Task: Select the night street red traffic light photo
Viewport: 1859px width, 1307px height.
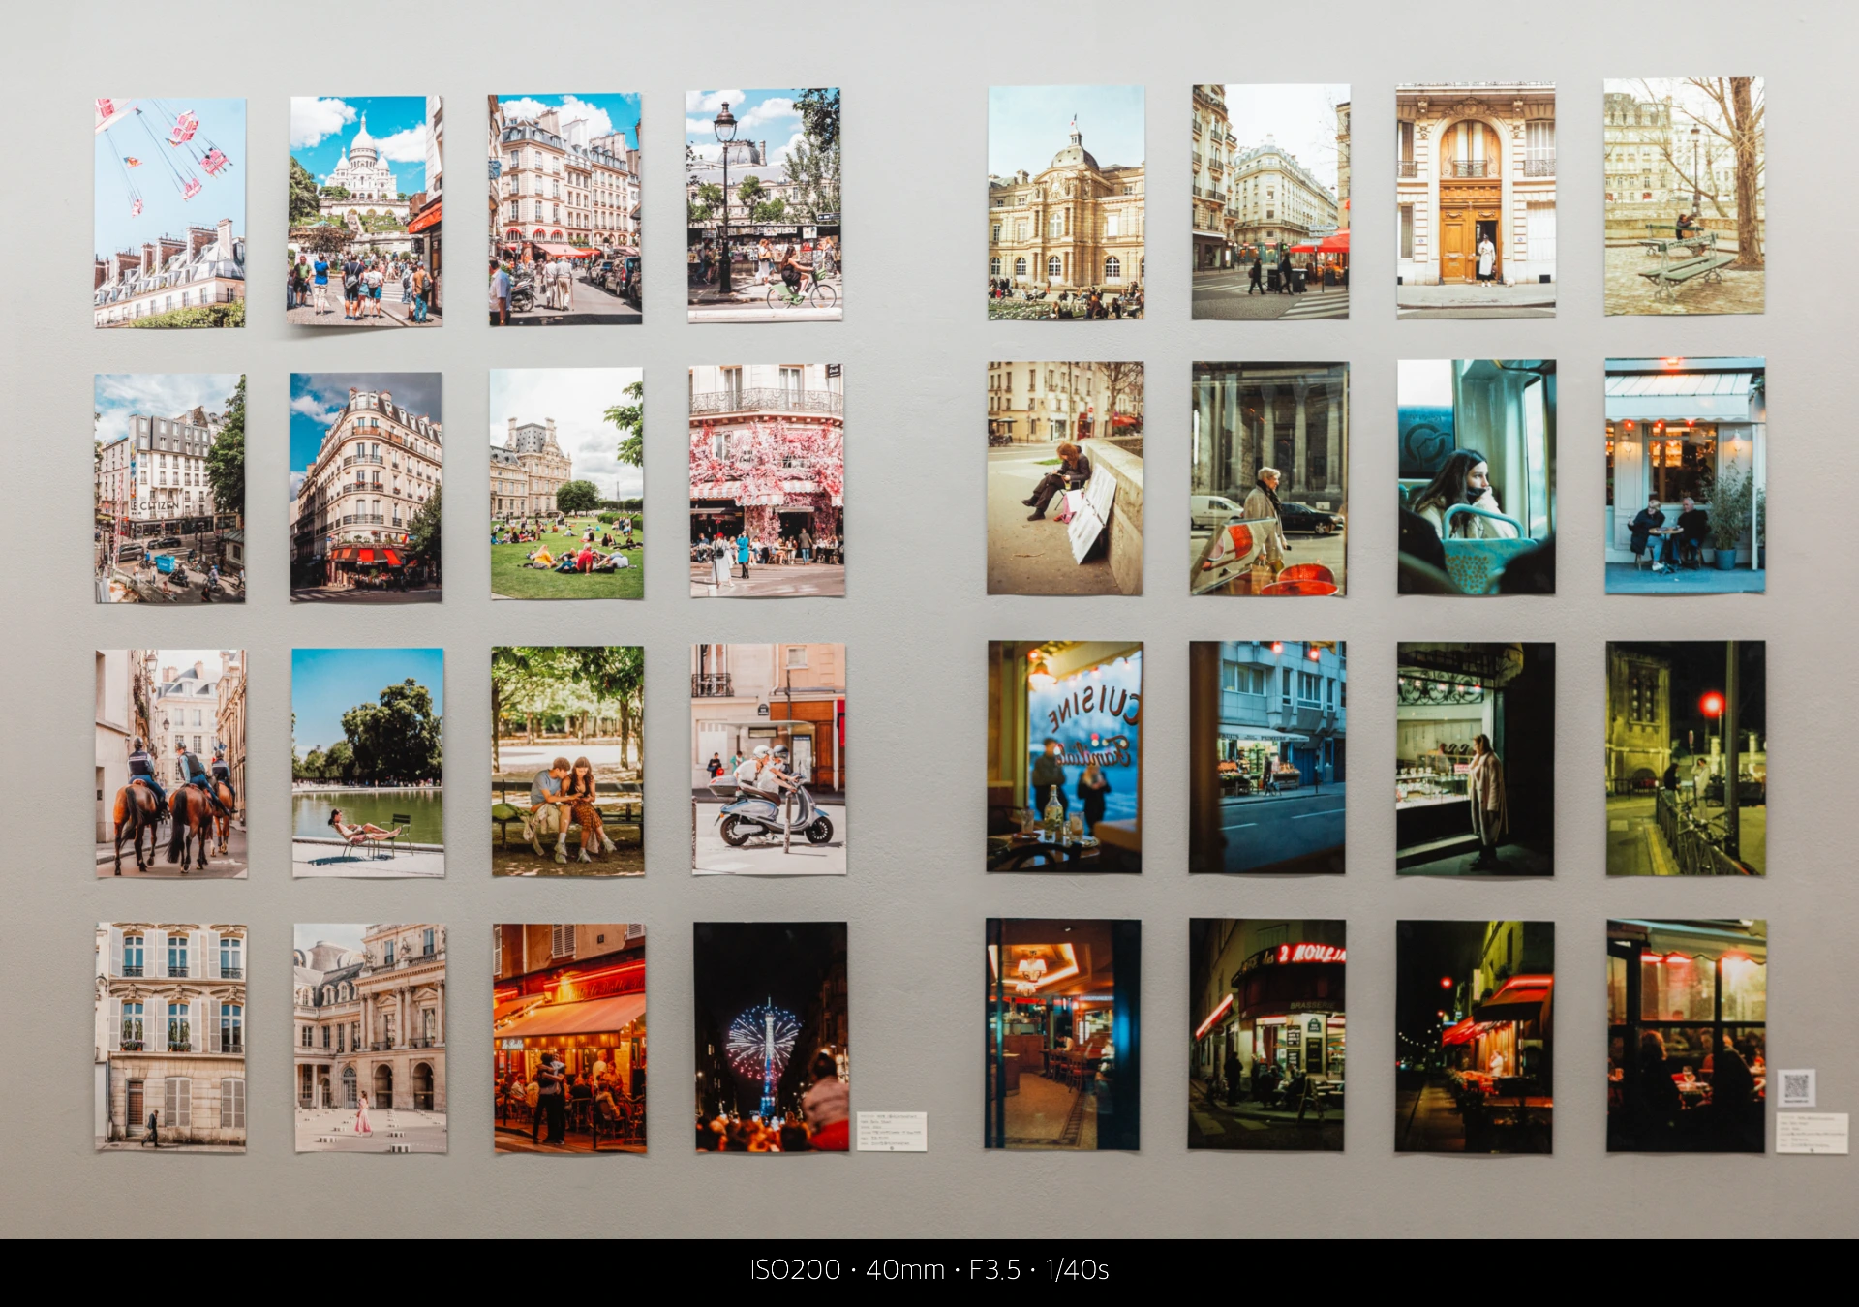Action: pyautogui.click(x=1686, y=758)
